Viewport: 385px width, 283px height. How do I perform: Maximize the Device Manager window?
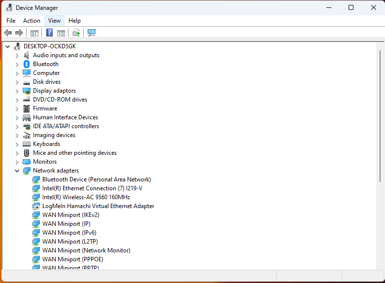tap(351, 7)
